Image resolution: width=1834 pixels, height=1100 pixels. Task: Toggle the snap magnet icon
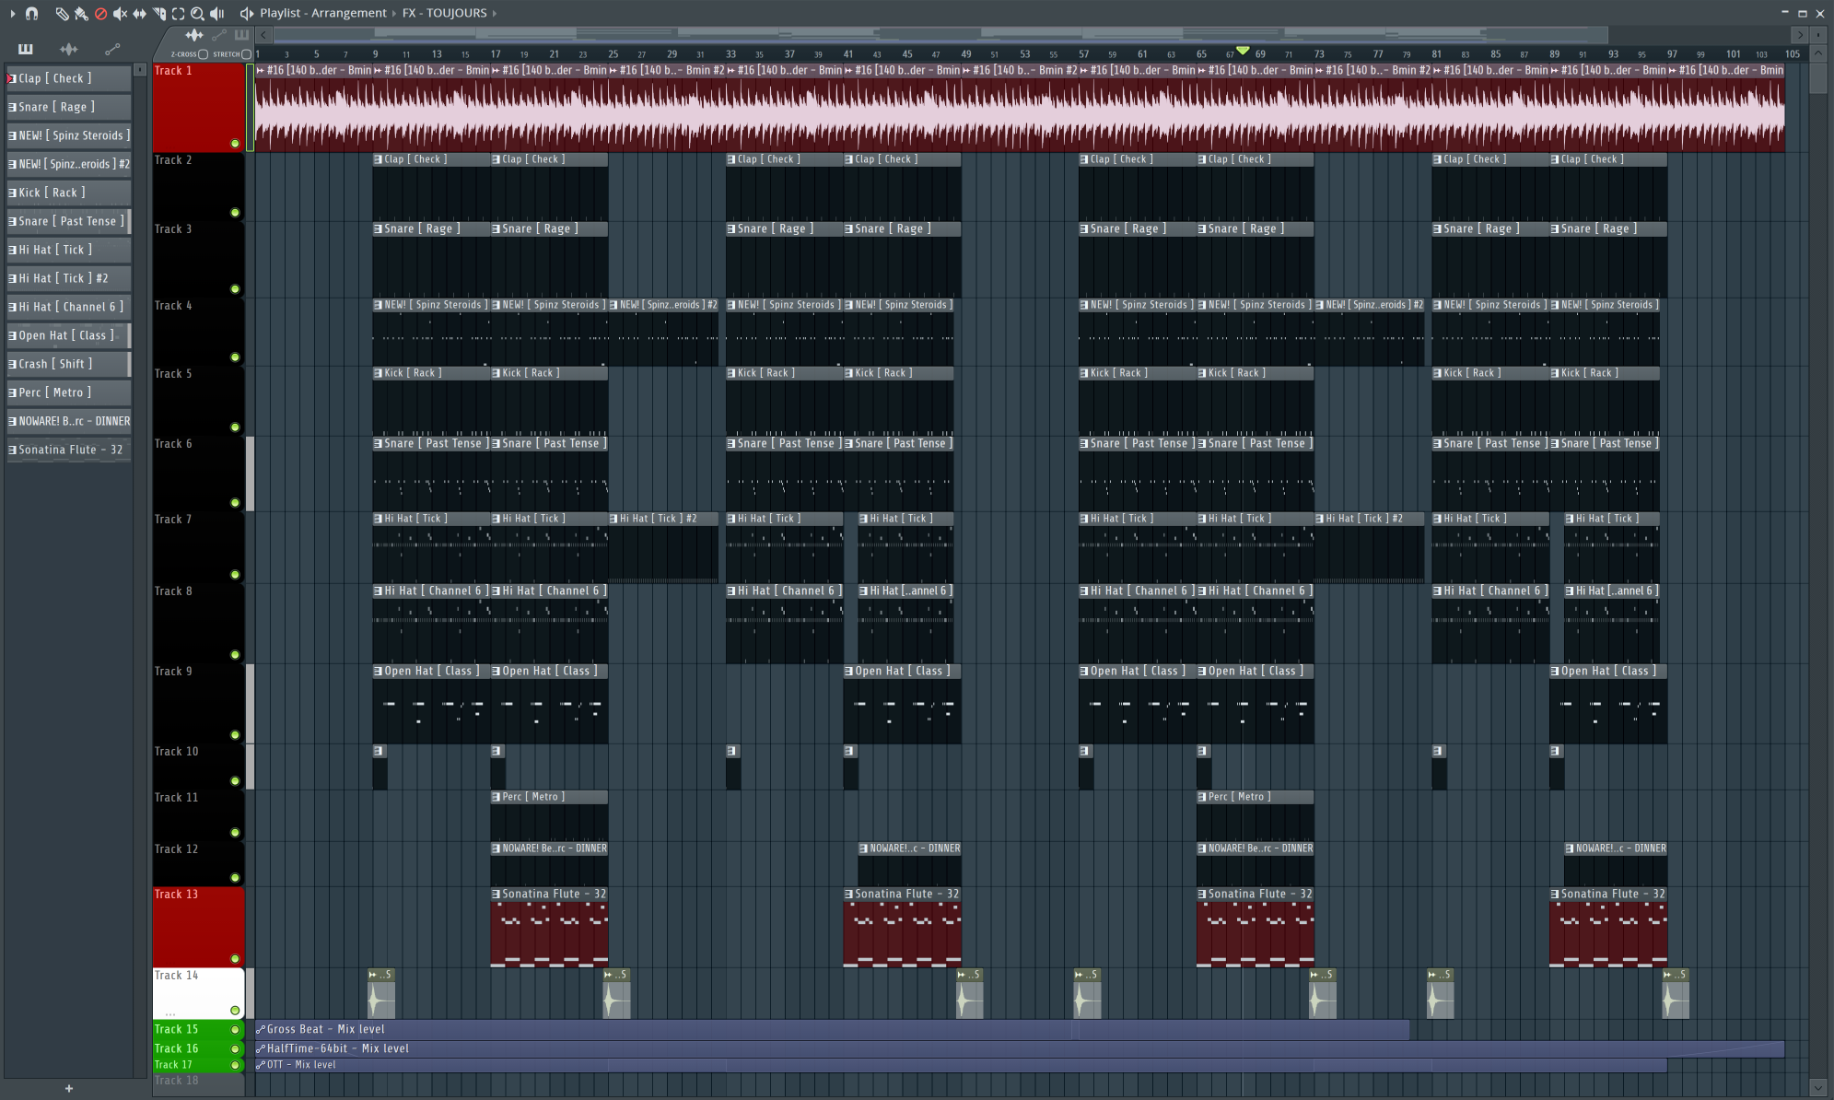tap(31, 13)
